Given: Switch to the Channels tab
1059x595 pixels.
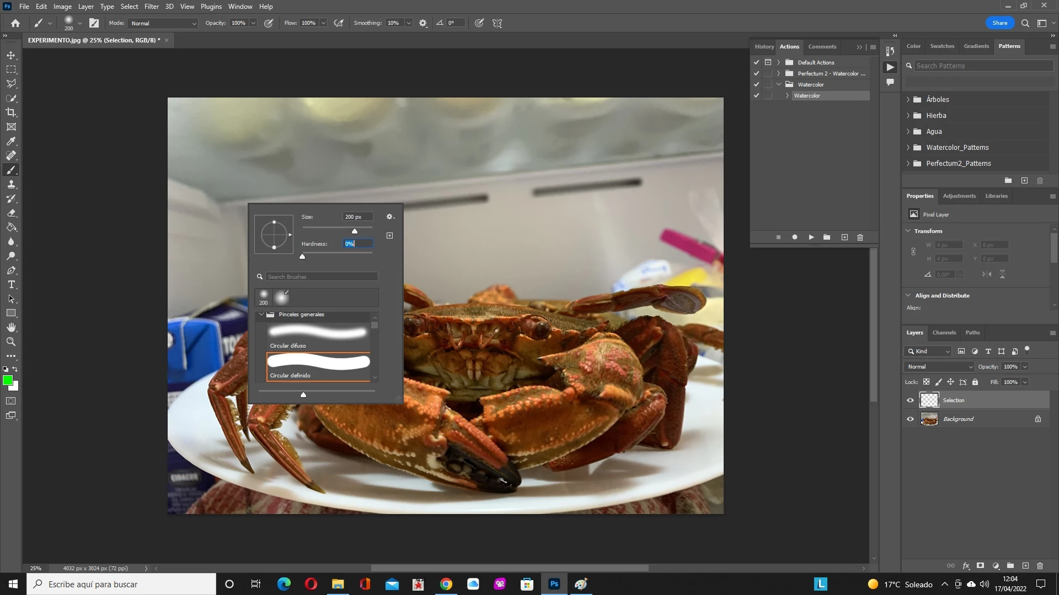Looking at the screenshot, I should coord(944,333).
